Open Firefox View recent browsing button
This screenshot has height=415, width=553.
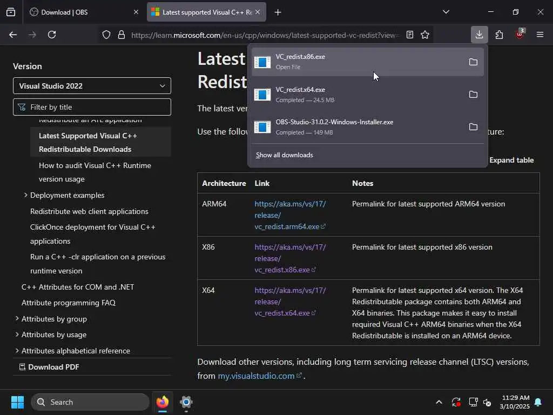[x=11, y=12]
